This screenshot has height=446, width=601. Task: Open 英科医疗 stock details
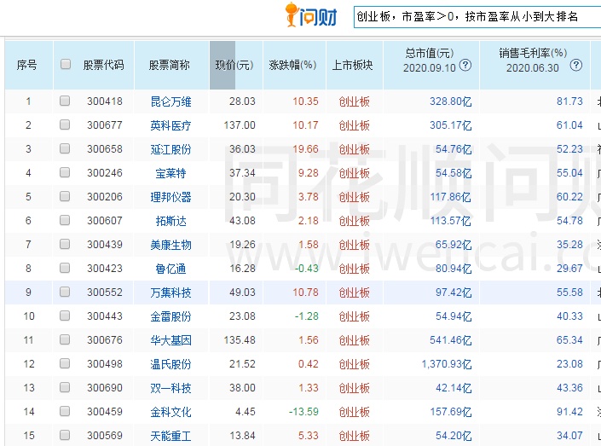click(170, 125)
